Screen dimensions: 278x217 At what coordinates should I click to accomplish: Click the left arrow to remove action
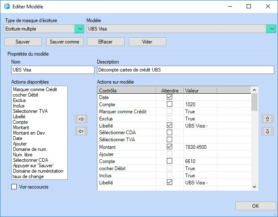click(82, 131)
